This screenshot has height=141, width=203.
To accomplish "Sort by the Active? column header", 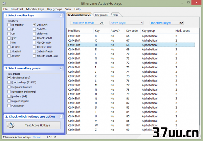I will 117,31.
